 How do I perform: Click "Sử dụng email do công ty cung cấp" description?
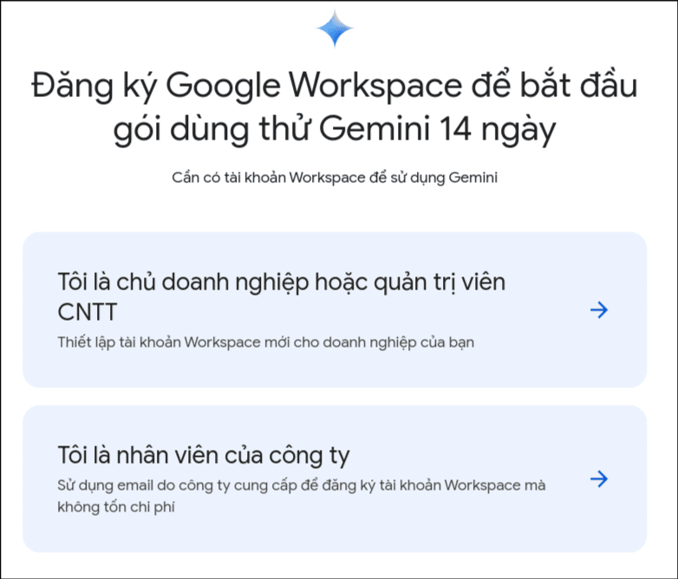coord(302,496)
